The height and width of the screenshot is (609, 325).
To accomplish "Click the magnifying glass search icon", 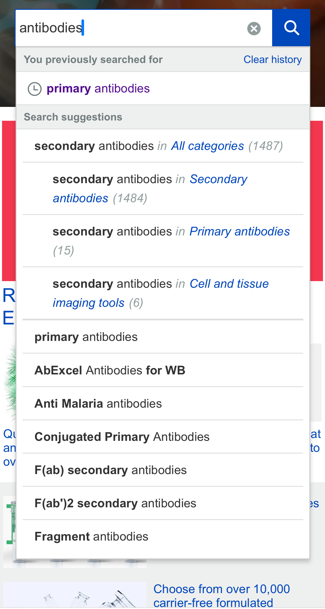I will pos(291,28).
